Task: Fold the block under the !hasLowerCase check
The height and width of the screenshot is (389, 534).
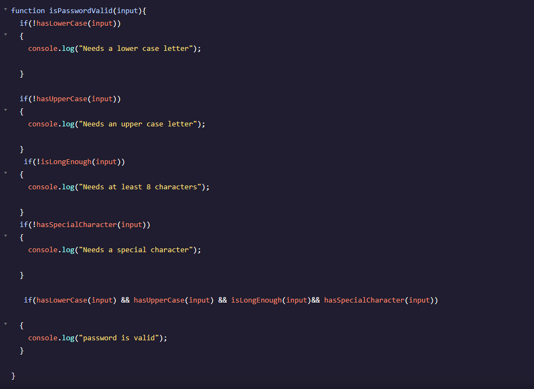Action: (5, 34)
